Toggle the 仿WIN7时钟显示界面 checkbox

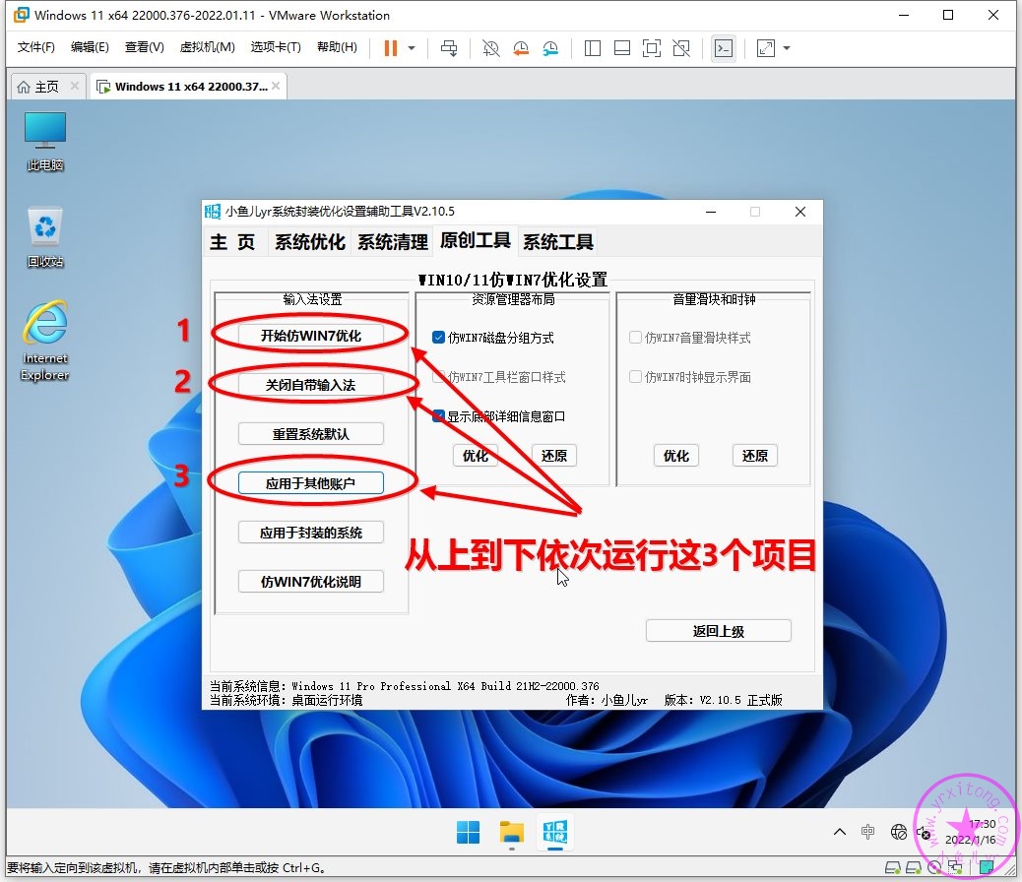click(x=635, y=377)
